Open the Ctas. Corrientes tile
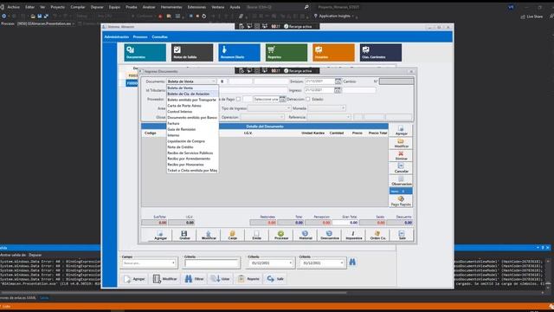Screen dimensions: 554x312 click(x=381, y=52)
